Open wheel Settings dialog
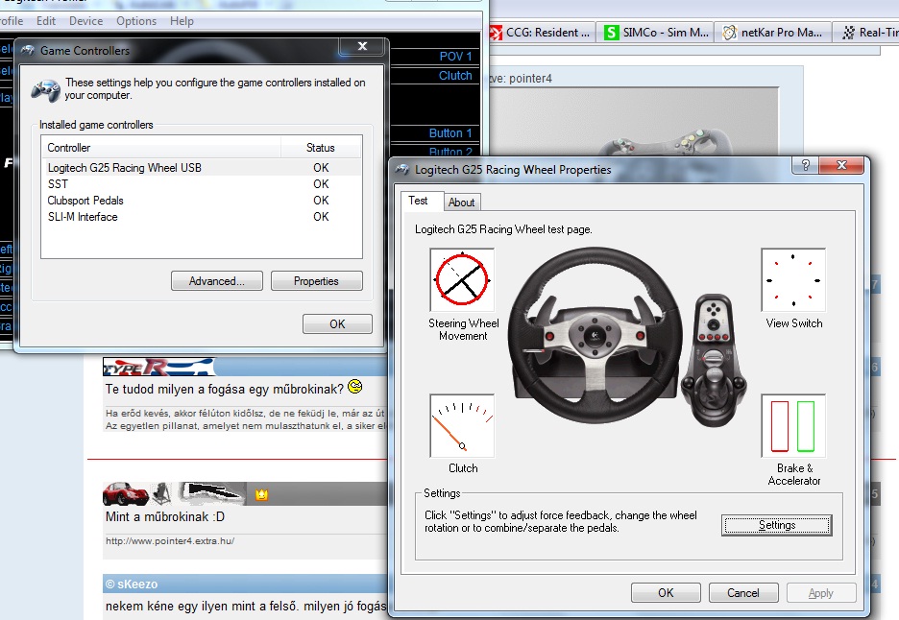The width and height of the screenshot is (899, 620). (x=776, y=525)
